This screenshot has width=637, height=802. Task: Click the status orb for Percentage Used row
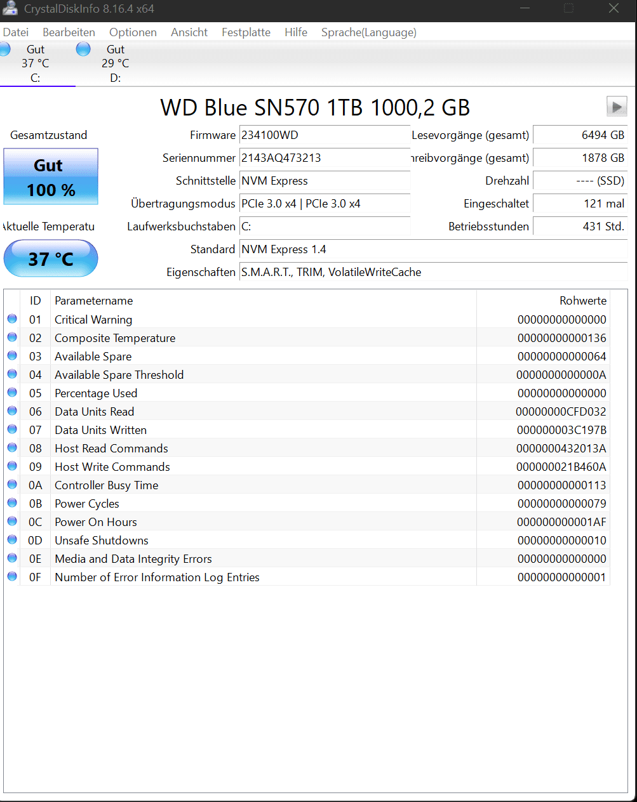coord(12,392)
